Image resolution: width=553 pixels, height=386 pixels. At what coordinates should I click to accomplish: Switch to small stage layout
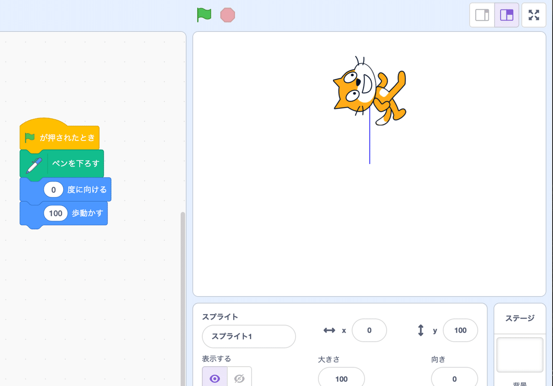(482, 15)
